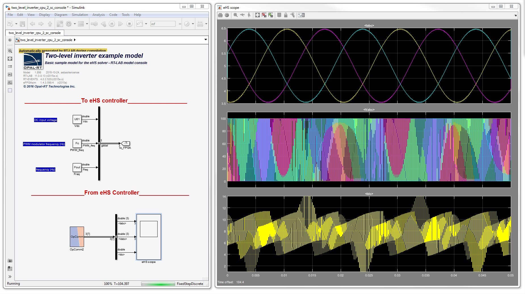525x294 pixels.
Task: Show hidden toolbar items with the chevron
Action: point(180,24)
